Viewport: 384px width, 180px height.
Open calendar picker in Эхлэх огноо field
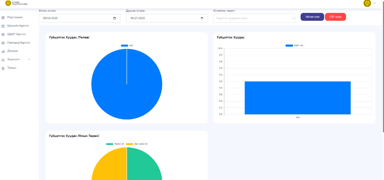114,18
